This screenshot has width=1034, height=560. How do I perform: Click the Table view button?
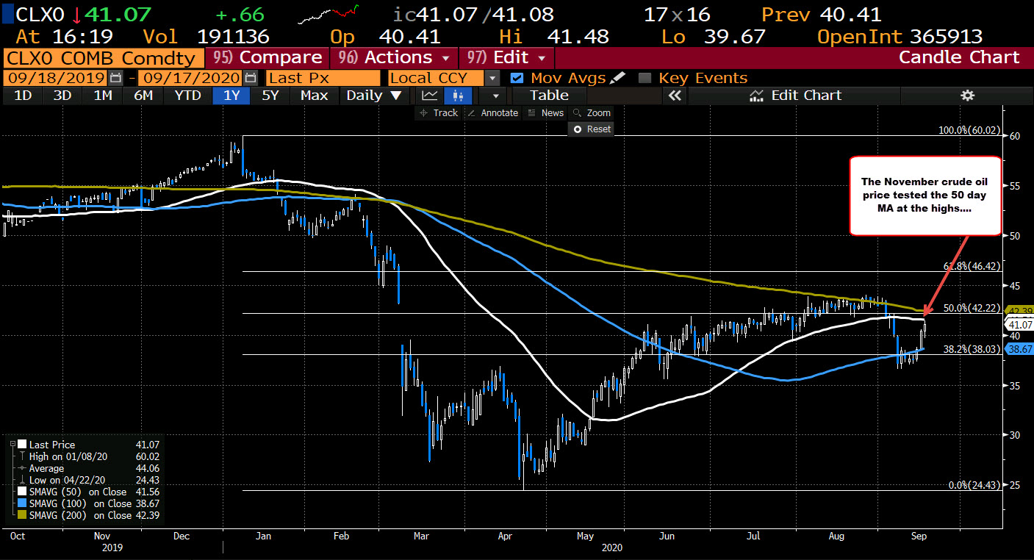(x=549, y=96)
